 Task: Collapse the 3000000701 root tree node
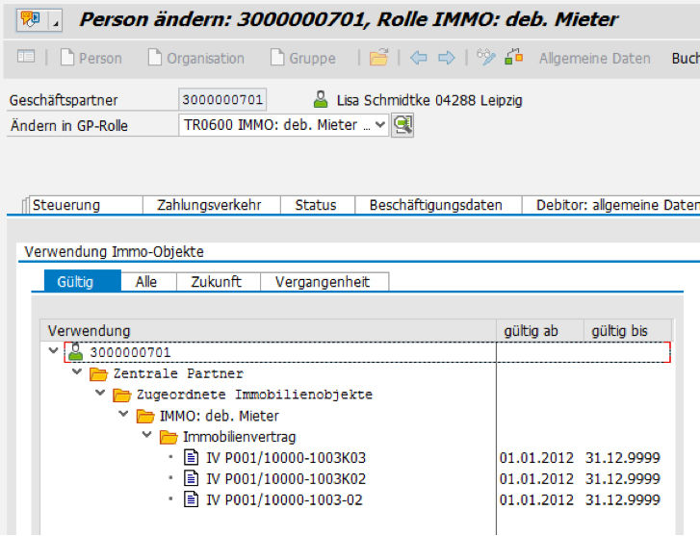click(53, 351)
